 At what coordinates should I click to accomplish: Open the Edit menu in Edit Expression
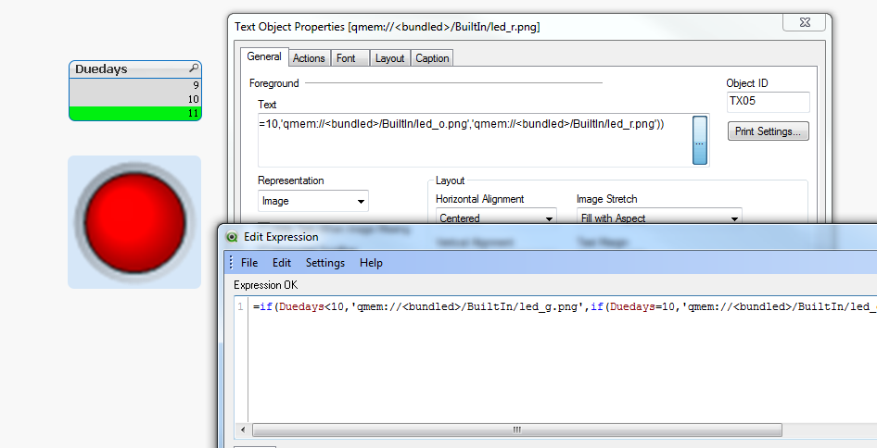pyautogui.click(x=281, y=263)
